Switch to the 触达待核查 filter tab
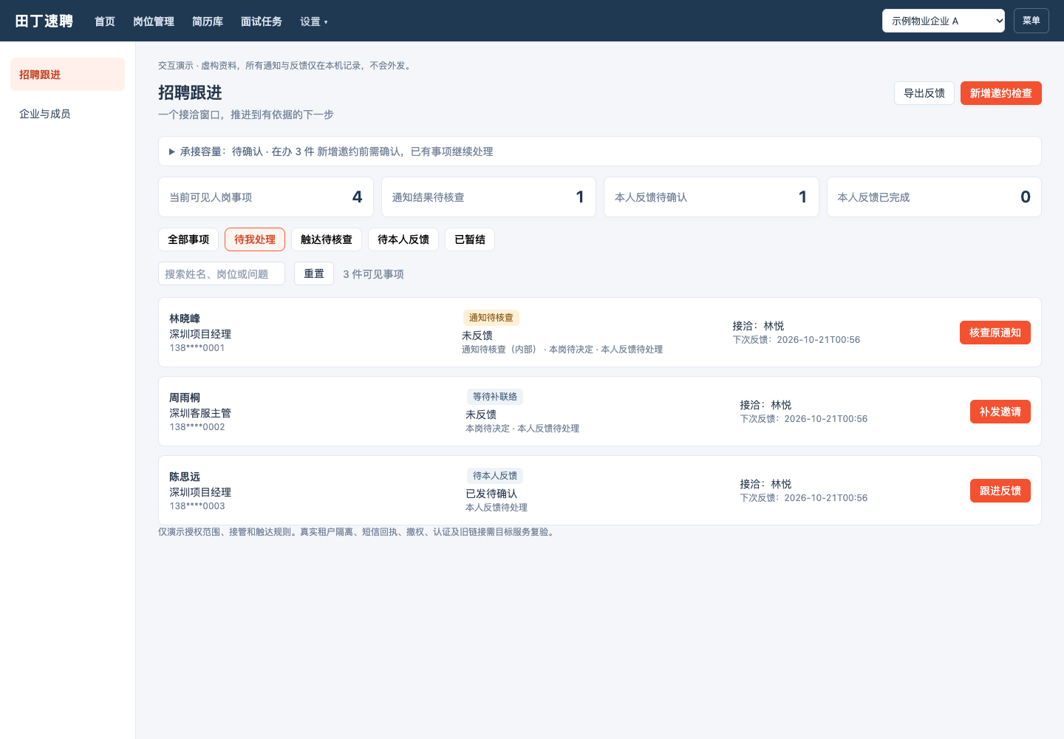The image size is (1064, 739). point(327,239)
